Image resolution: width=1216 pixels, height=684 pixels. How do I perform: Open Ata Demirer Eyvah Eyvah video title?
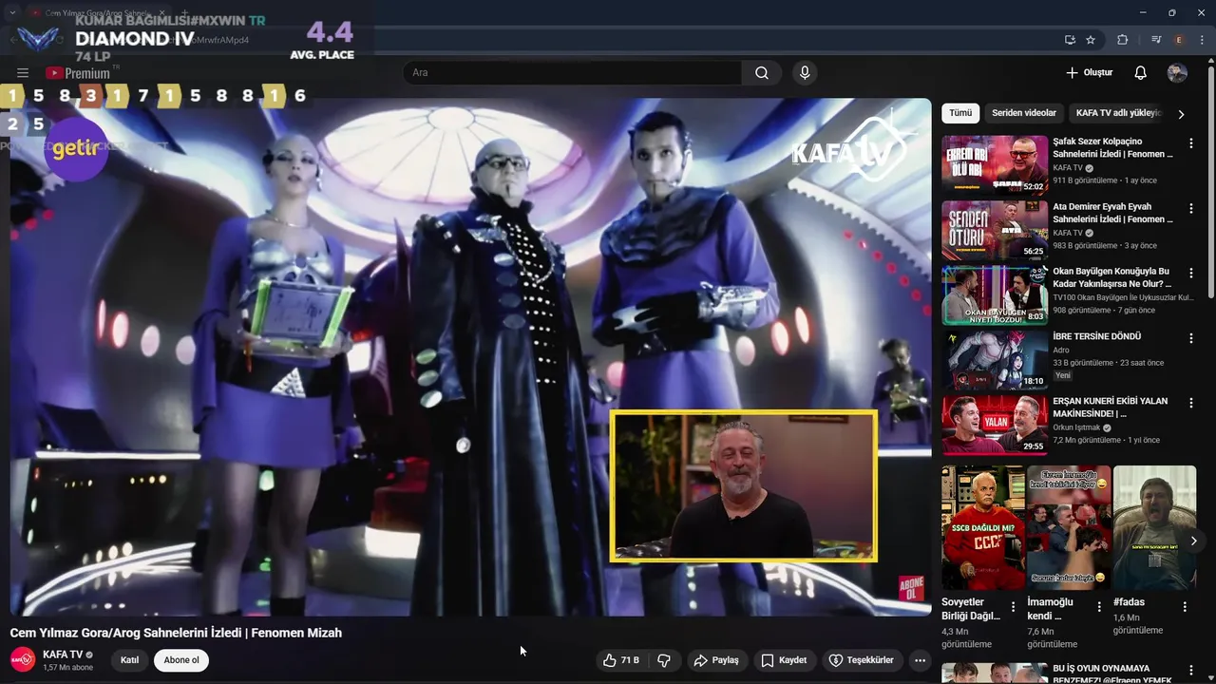[x=1112, y=212]
